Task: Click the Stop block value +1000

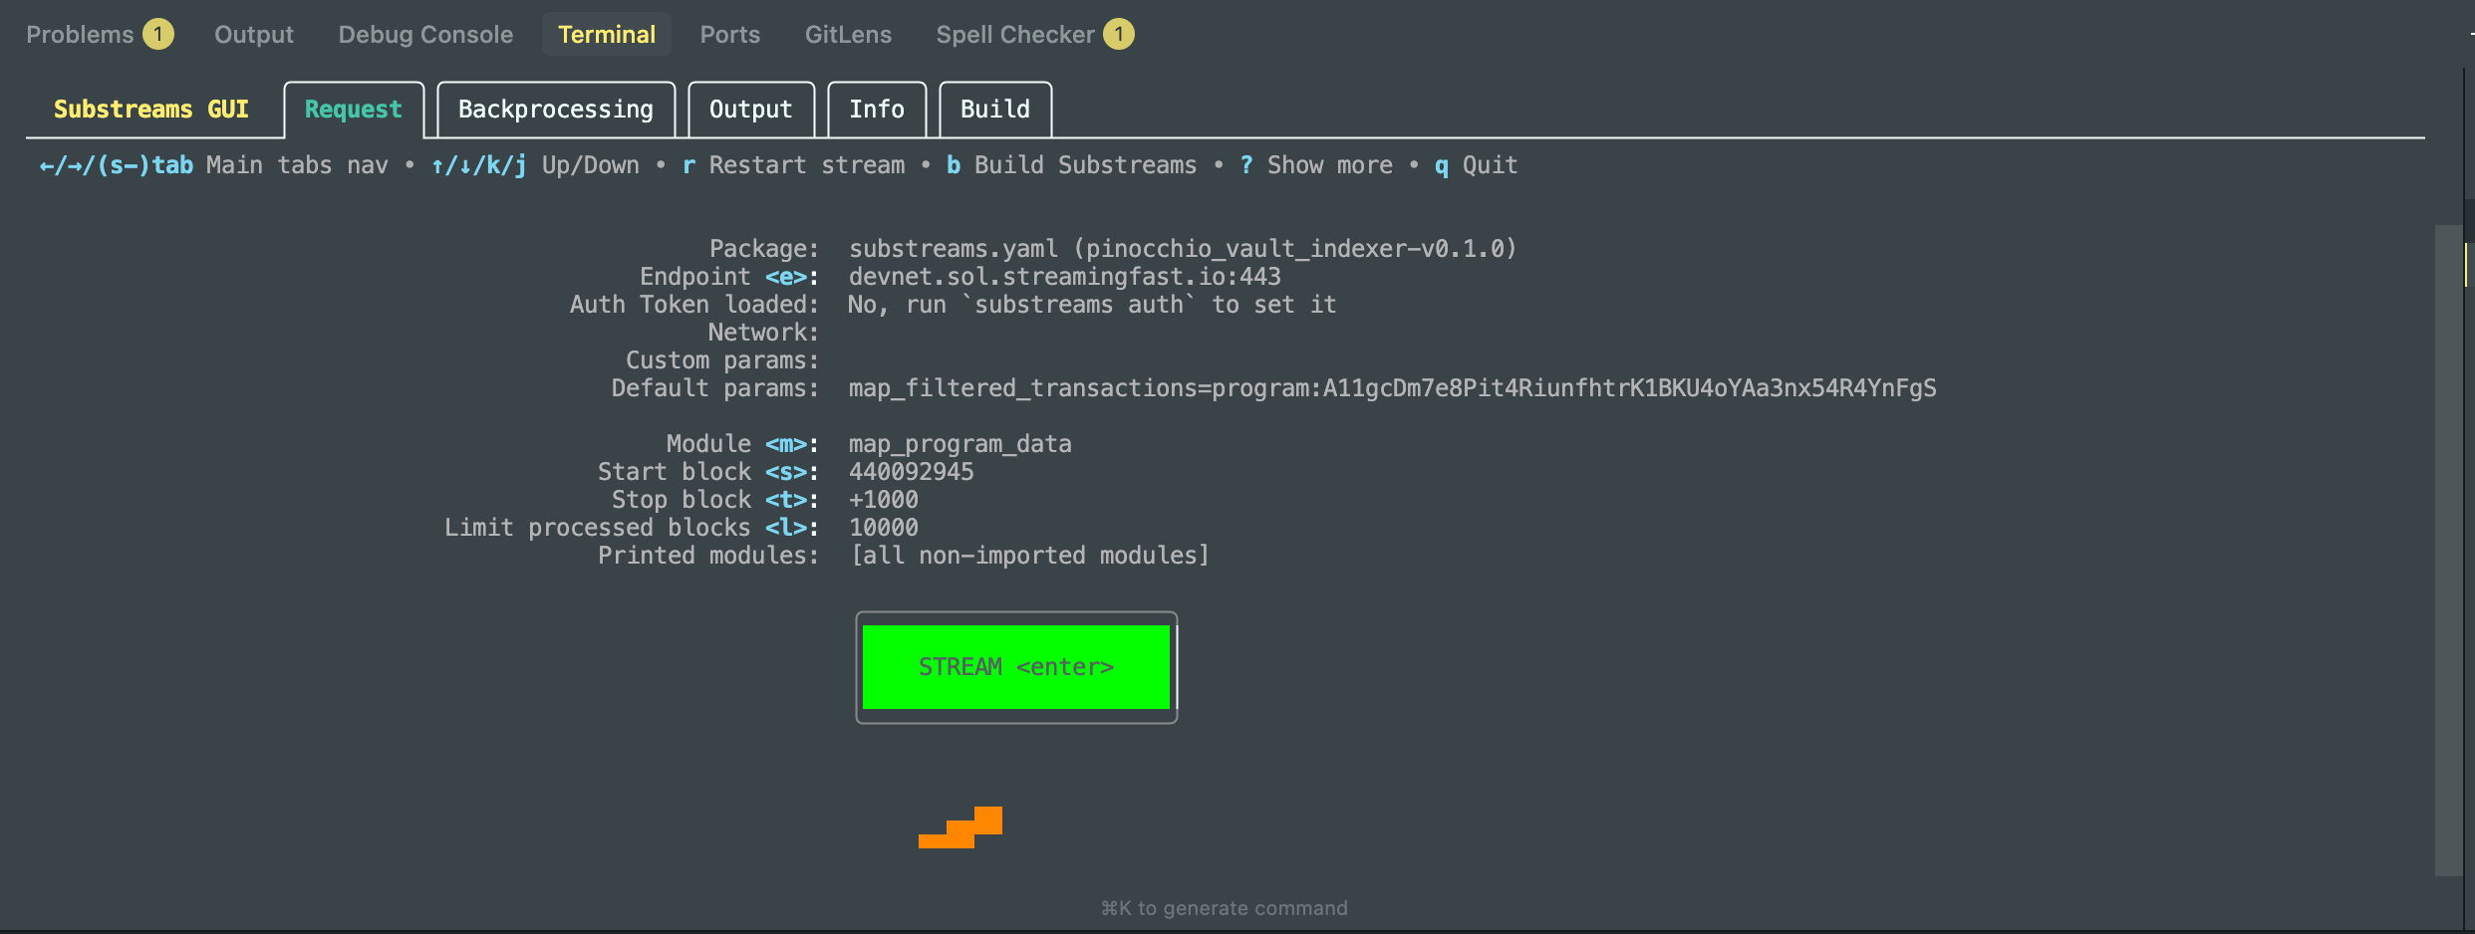Action: (x=883, y=500)
